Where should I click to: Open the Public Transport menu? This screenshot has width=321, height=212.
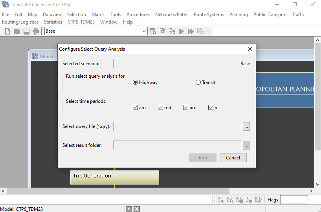tap(270, 15)
